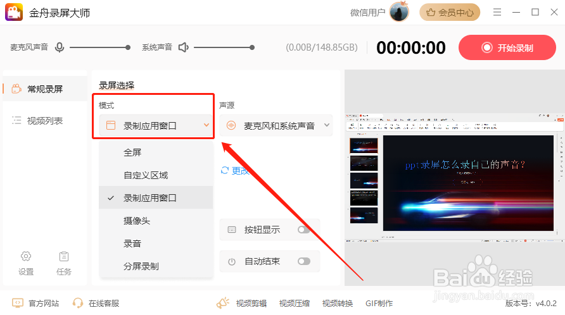Open 视频转换 tool
565x315 pixels.
[337, 303]
